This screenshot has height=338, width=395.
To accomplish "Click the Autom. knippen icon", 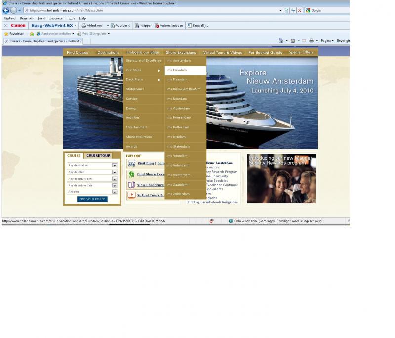I will [157, 26].
